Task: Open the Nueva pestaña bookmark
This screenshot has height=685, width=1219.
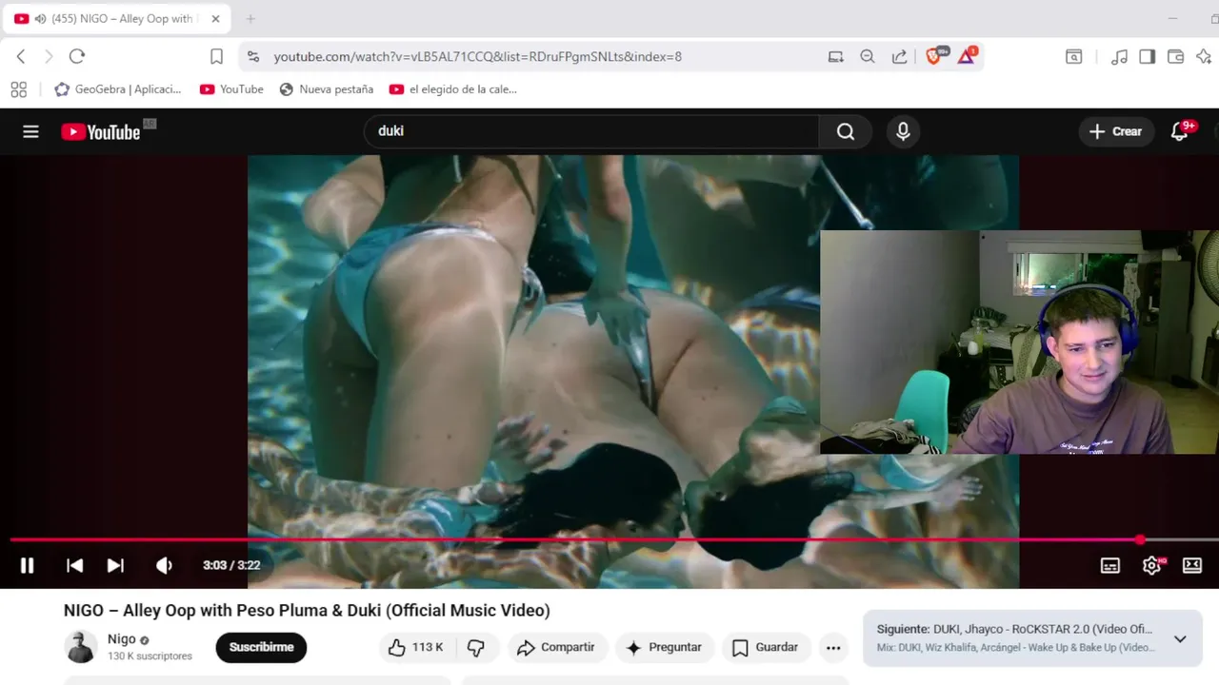Action: tap(326, 89)
